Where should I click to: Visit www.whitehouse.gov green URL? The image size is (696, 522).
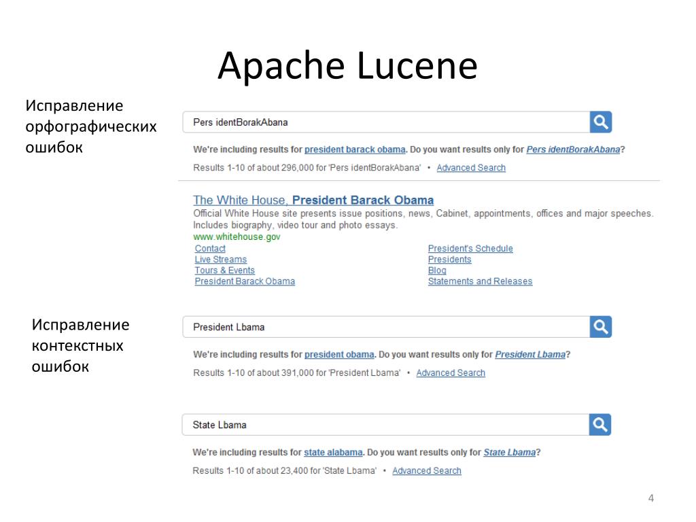(237, 237)
